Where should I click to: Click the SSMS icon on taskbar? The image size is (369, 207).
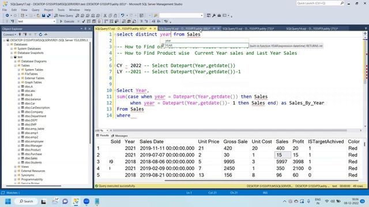76,201
